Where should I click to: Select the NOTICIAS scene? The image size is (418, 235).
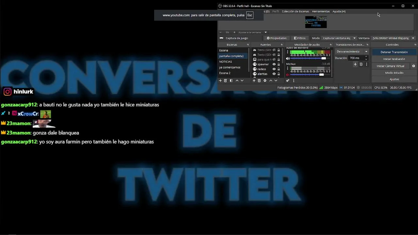pos(233,62)
